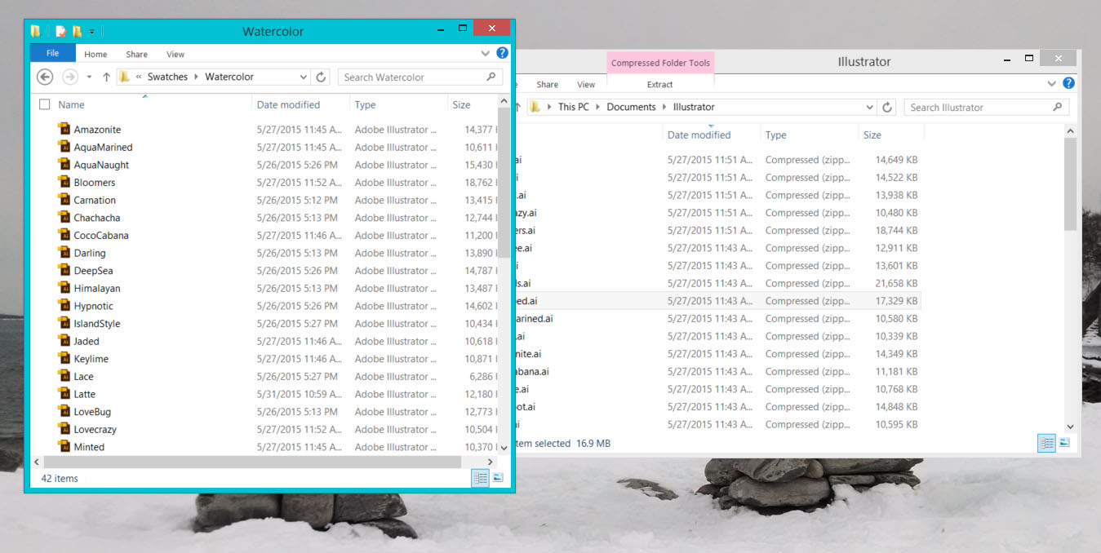Open the File menu in Watercolor window
The image size is (1101, 553).
tap(52, 54)
